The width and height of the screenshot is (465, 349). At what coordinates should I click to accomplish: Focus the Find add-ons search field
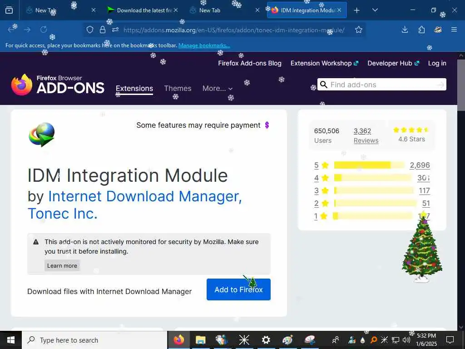point(381,85)
